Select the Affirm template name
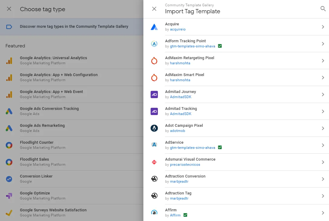Screen dimensions: 329x221 (x=171, y=210)
